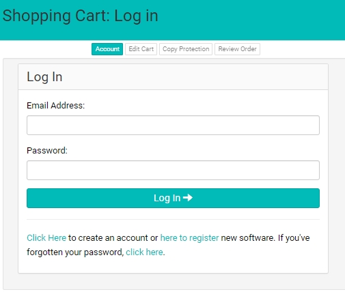The width and height of the screenshot is (345, 292).
Task: Focus the Email Address input field
Action: [173, 126]
